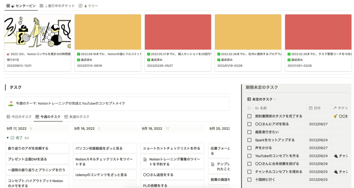Open PLの依頼をする task card
354x188 pixels.
pos(173,185)
